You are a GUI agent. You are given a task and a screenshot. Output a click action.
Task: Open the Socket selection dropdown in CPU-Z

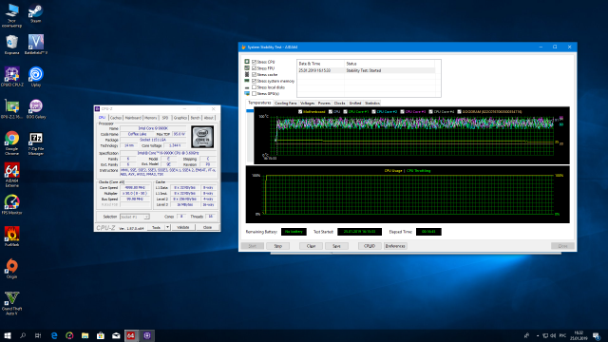pyautogui.click(x=135, y=217)
